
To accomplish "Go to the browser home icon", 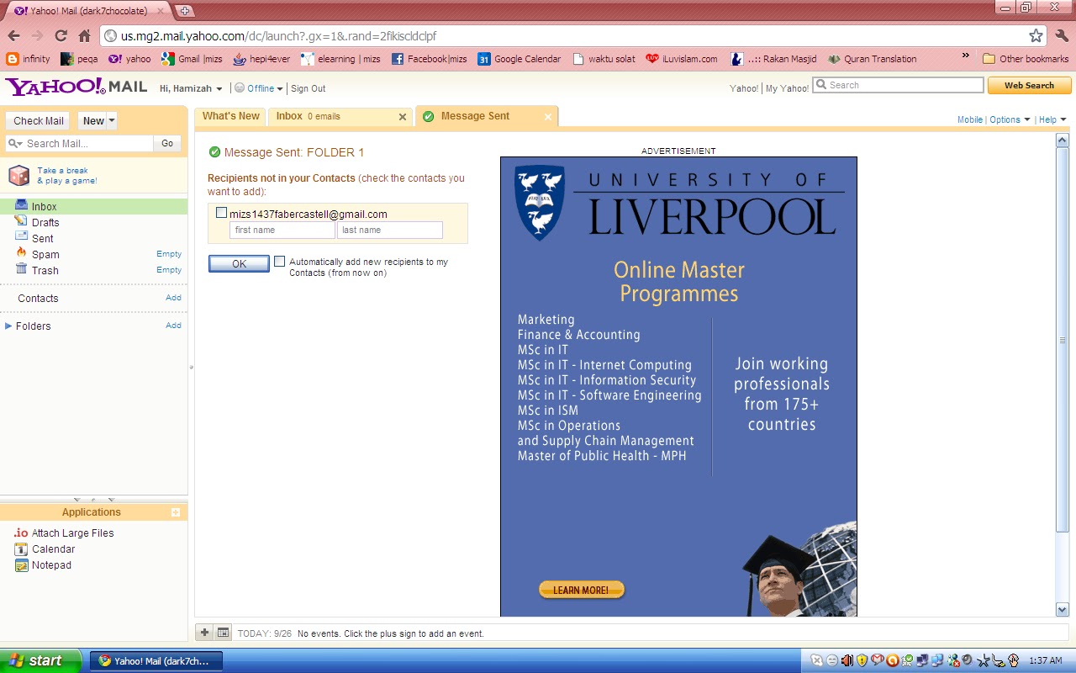I will (84, 36).
